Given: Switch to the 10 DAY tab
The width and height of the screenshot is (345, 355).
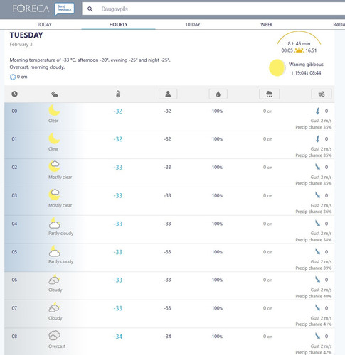Looking at the screenshot, I should (x=193, y=25).
